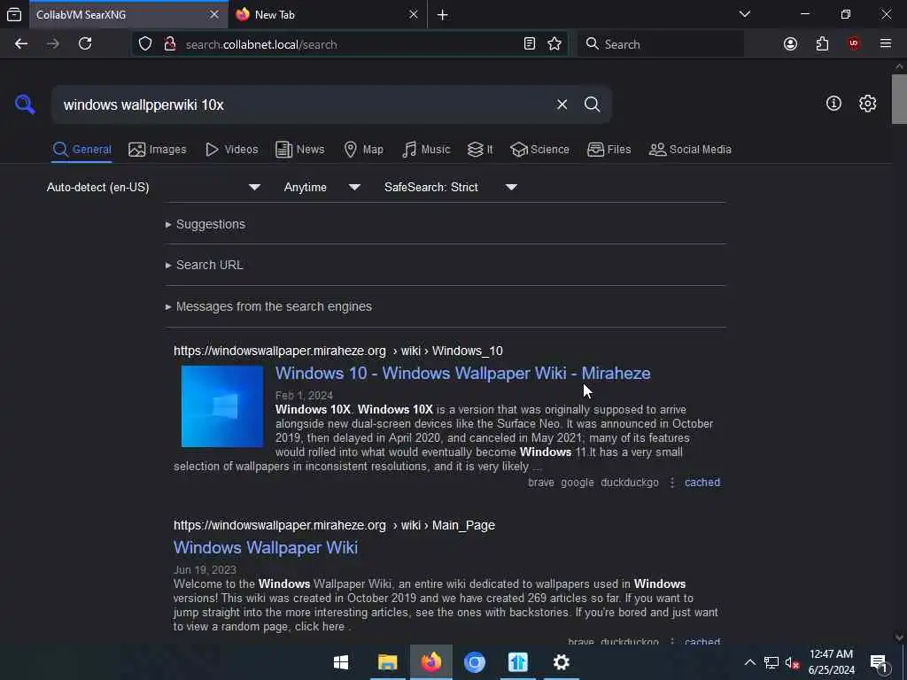Click the page vertical scrollbar thumb
This screenshot has height=680, width=907.
[x=899, y=99]
